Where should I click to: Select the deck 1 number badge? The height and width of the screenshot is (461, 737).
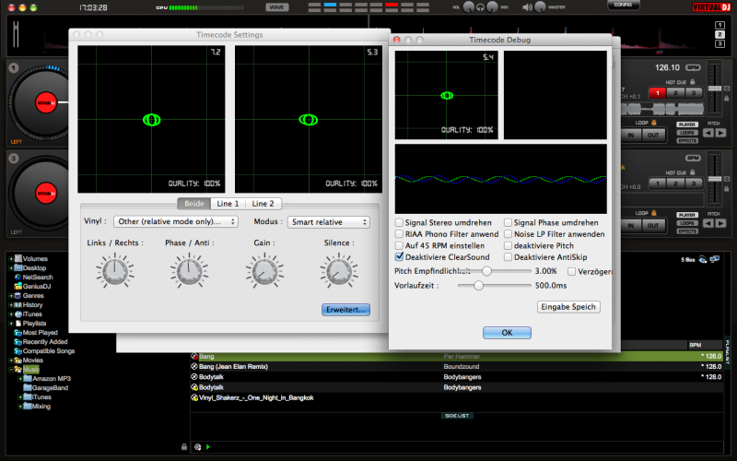14,67
